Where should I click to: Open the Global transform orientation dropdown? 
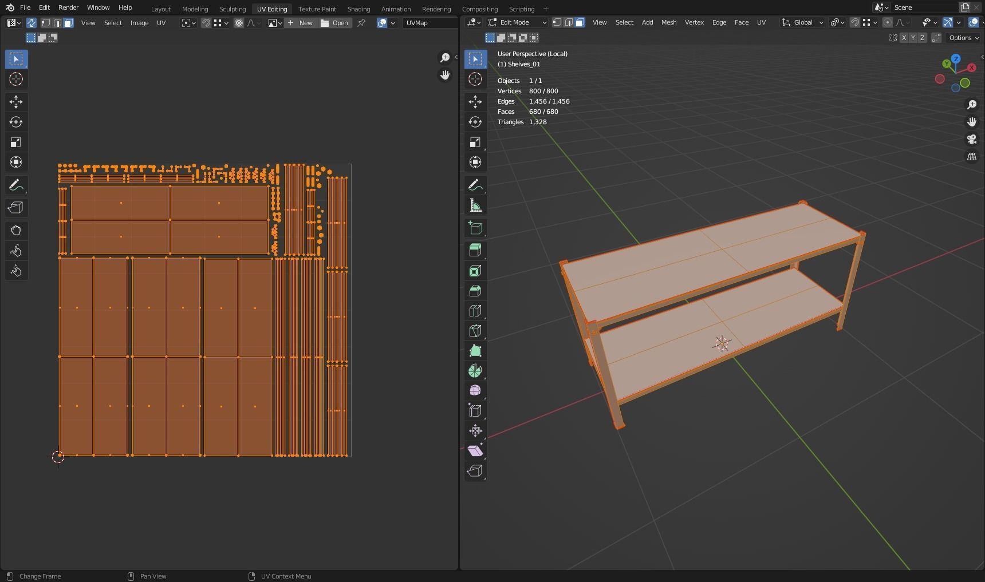[x=803, y=22]
